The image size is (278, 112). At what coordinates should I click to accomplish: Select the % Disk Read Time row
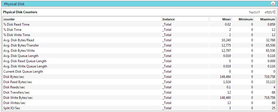[x=139, y=24]
